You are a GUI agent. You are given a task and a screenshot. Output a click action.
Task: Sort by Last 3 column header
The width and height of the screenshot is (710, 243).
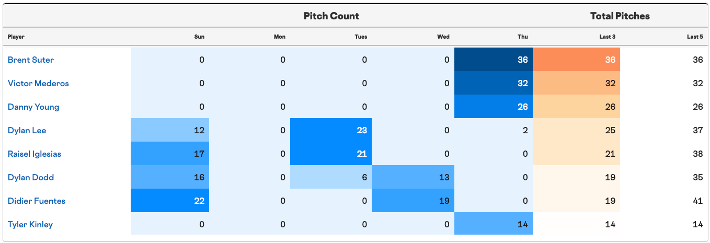click(x=607, y=37)
